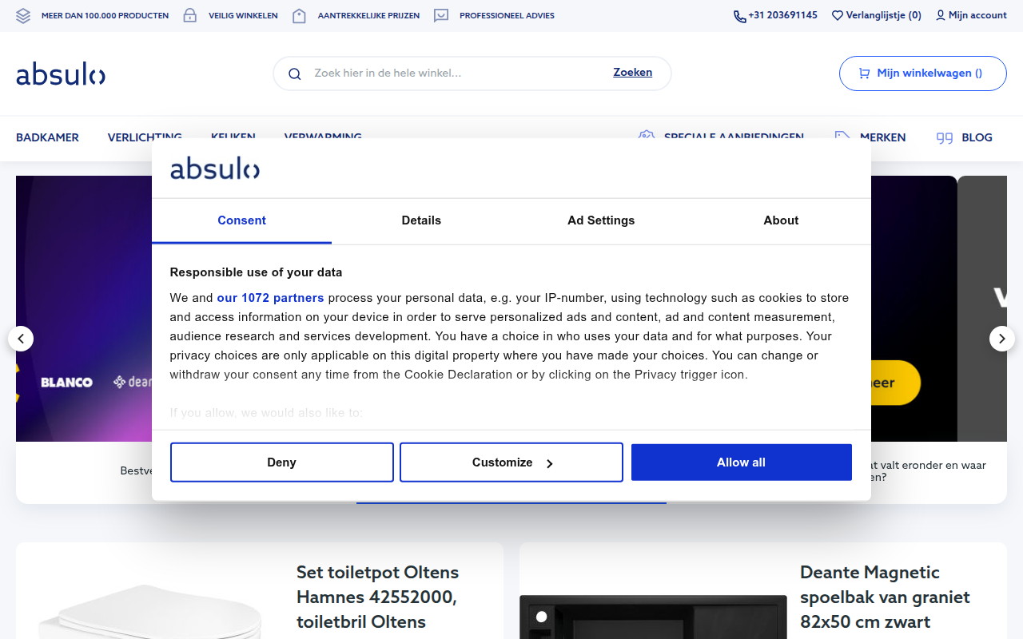Click the padlock icon beside Veilig winkelen
The width and height of the screenshot is (1023, 639).
pyautogui.click(x=190, y=15)
